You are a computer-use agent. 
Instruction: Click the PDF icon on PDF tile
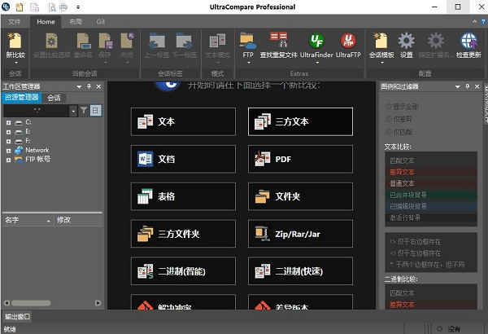pyautogui.click(x=263, y=159)
